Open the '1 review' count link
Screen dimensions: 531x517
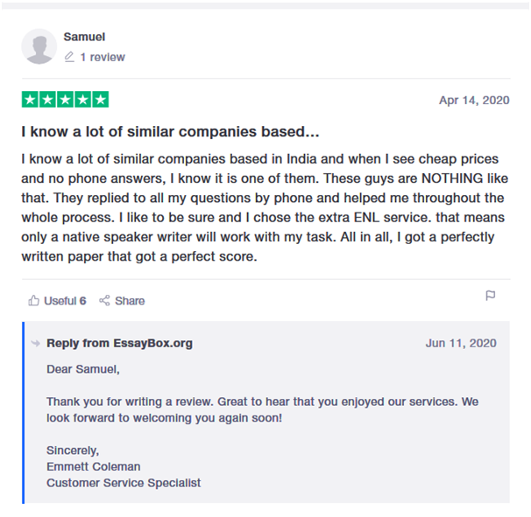coord(103,57)
